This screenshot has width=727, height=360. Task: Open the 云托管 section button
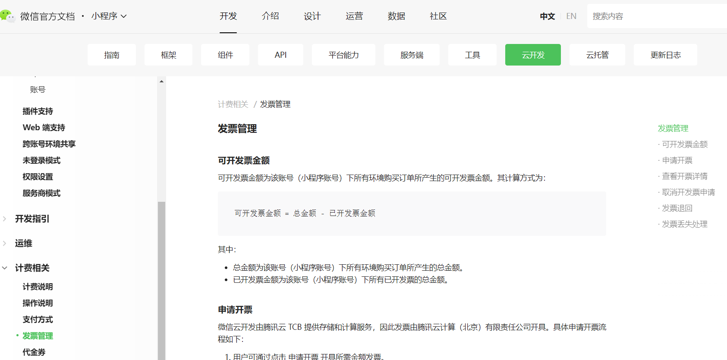click(x=597, y=55)
